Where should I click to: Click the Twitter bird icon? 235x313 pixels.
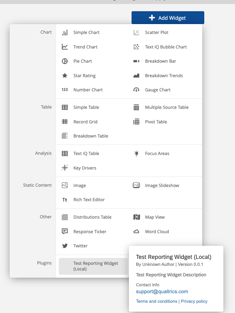point(64,246)
